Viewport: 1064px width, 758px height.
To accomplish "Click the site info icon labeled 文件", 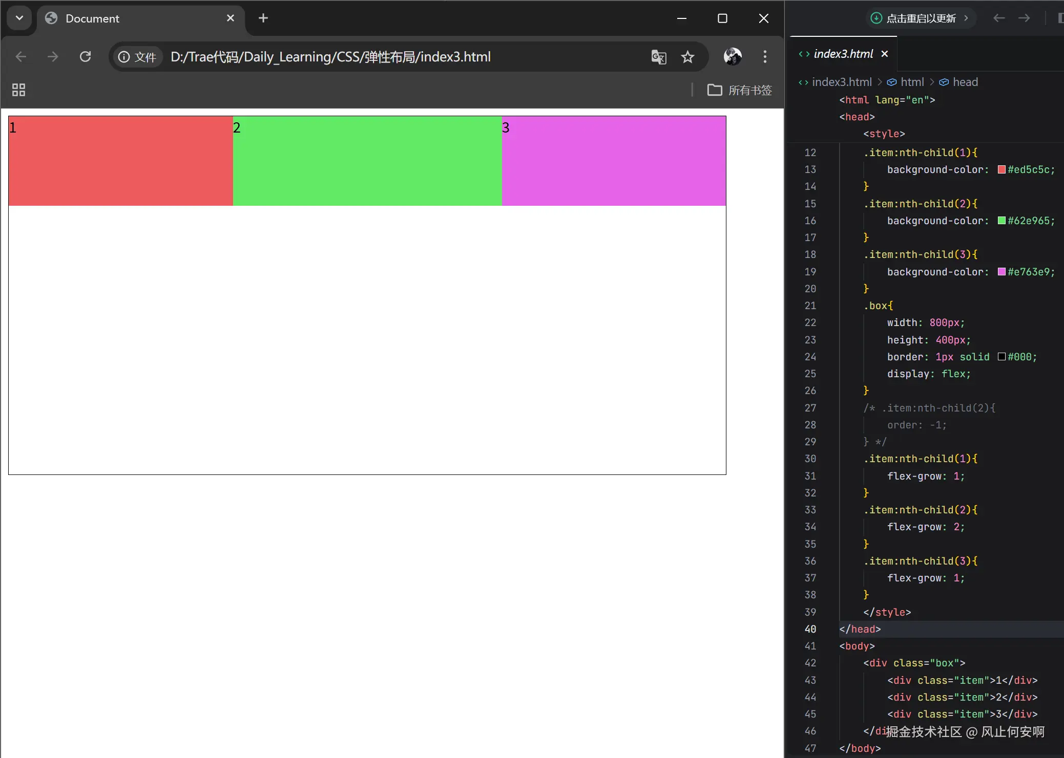I will 137,56.
